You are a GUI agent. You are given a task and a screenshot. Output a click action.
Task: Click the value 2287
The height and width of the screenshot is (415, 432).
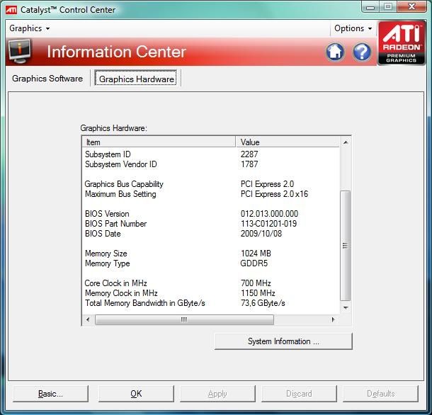249,154
